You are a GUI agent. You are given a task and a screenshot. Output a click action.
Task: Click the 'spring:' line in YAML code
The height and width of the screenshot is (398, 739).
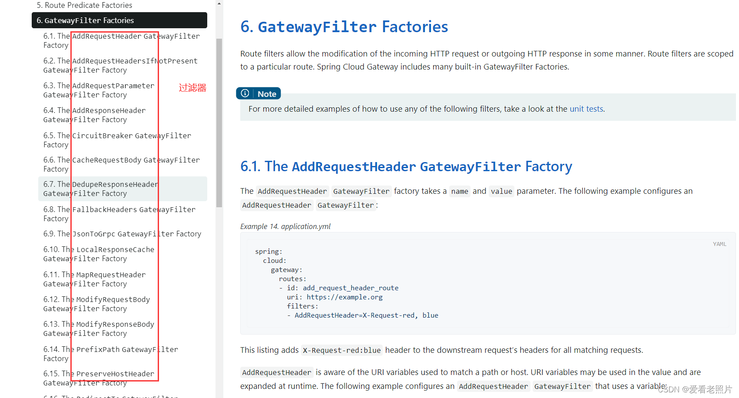click(x=268, y=252)
